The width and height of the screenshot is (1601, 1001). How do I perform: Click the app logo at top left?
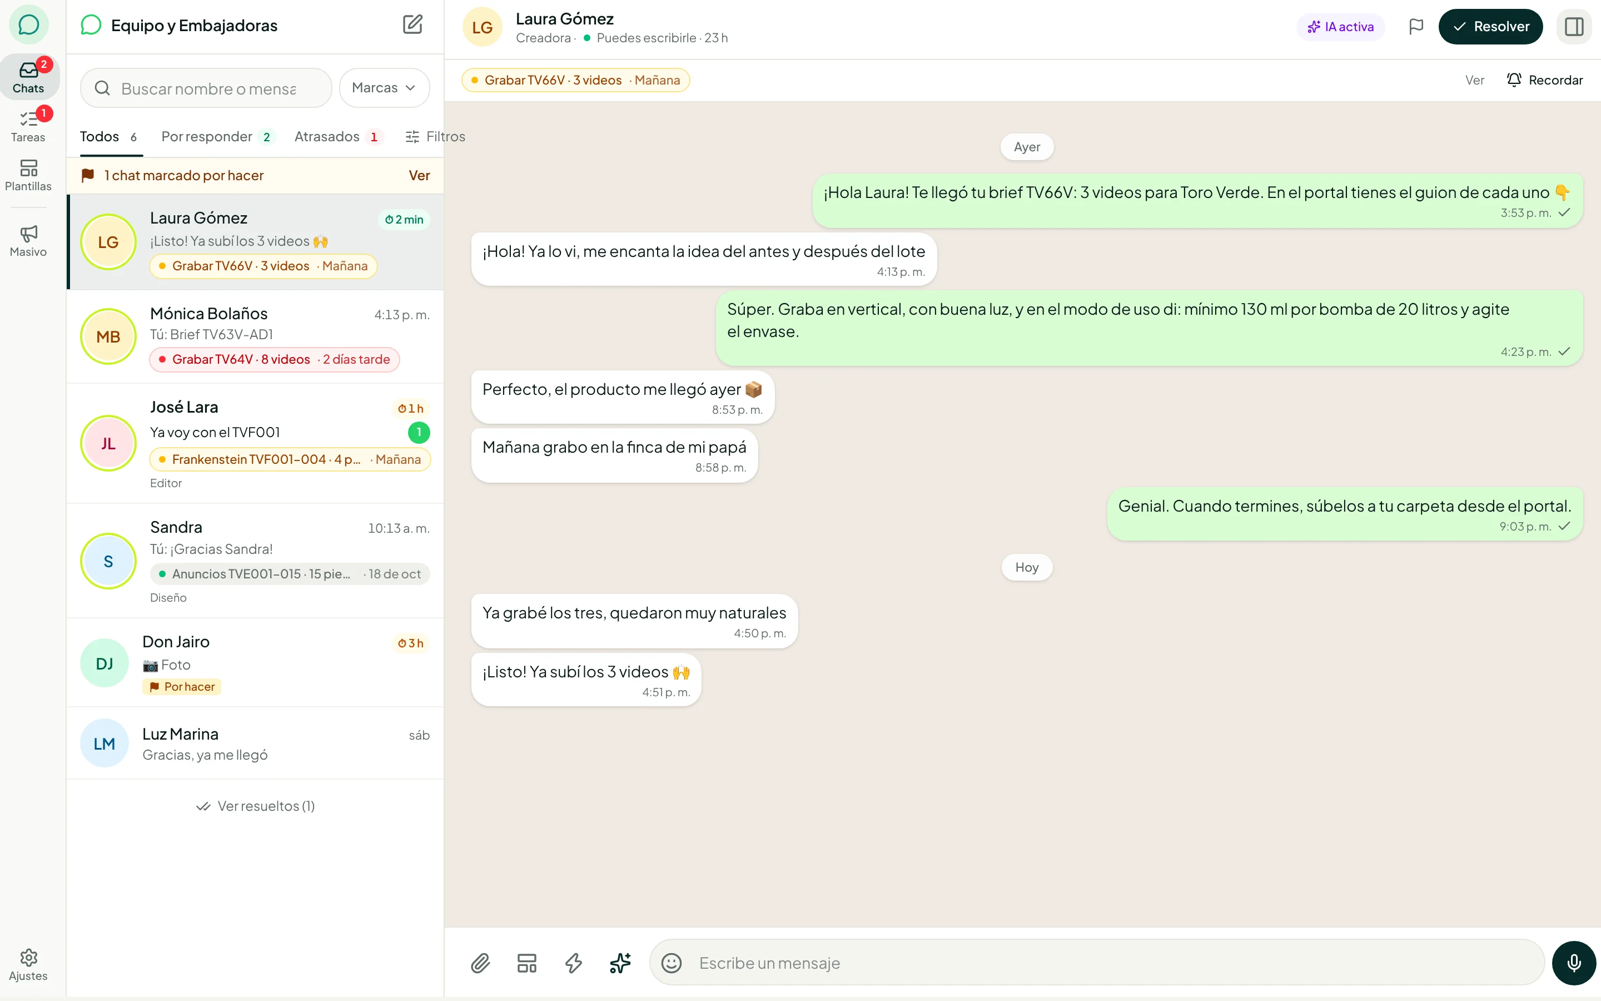(28, 25)
